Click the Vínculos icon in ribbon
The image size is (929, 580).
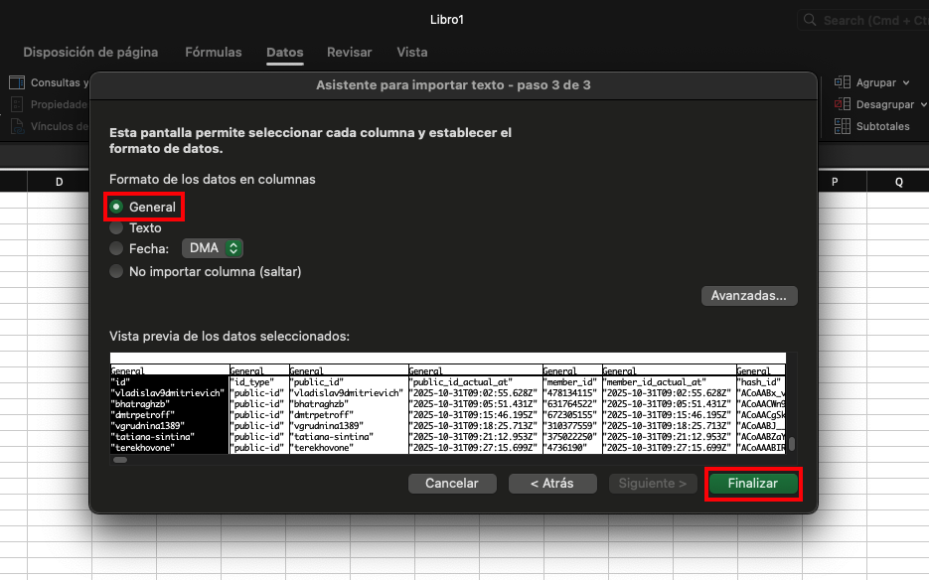point(17,126)
